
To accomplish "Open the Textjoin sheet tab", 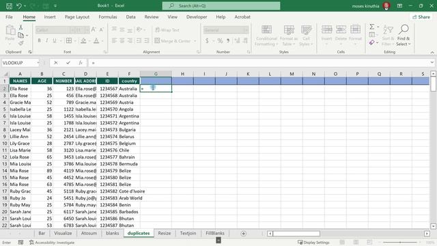I will [188, 233].
